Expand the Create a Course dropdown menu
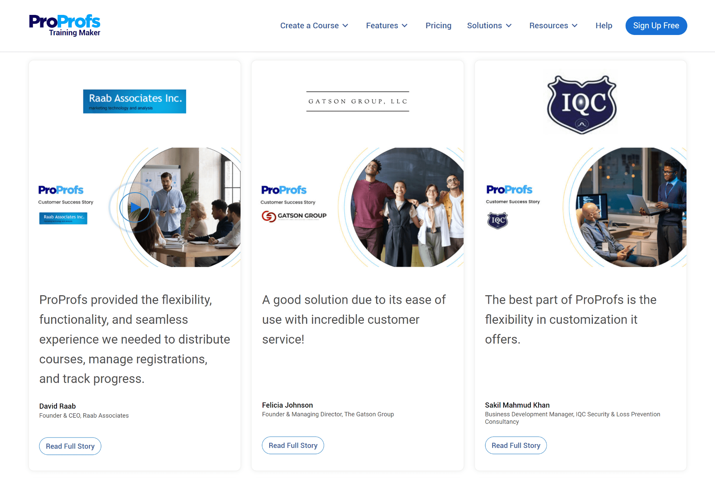The width and height of the screenshot is (715, 478). click(314, 25)
